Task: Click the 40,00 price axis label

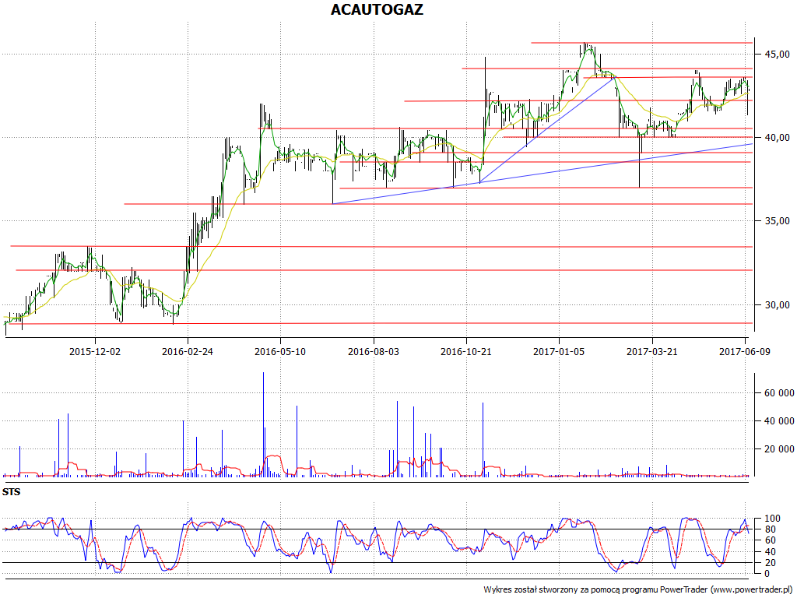Action: (776, 137)
